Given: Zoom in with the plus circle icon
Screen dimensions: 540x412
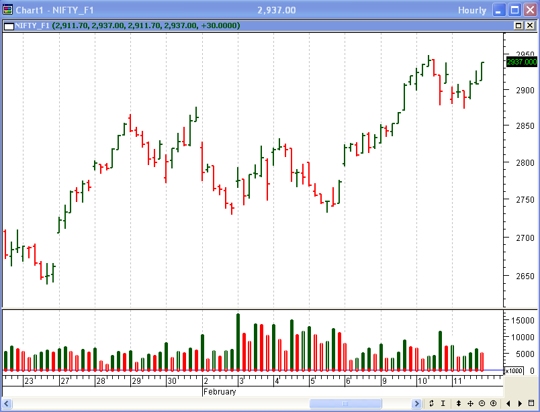Looking at the screenshot, I should tap(494, 403).
